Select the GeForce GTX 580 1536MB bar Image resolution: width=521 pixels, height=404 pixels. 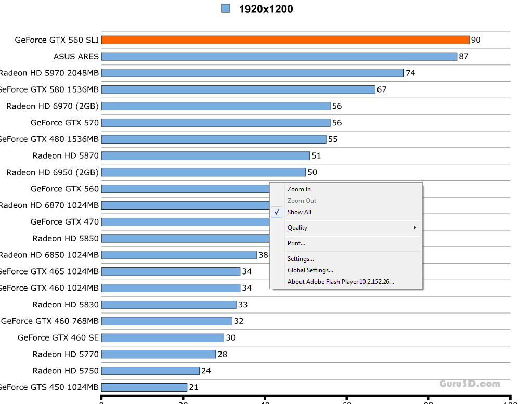pyautogui.click(x=238, y=89)
